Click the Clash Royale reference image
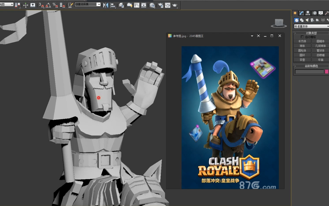329x206 pixels. (230, 117)
